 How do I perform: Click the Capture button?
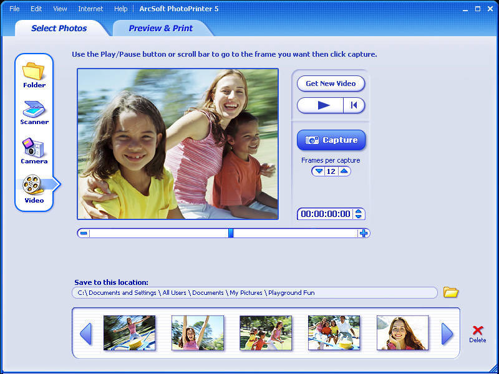click(331, 140)
